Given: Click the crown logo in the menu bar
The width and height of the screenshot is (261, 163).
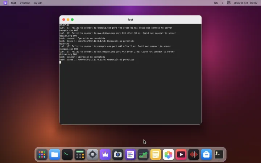Looking at the screenshot, I should point(5,3).
